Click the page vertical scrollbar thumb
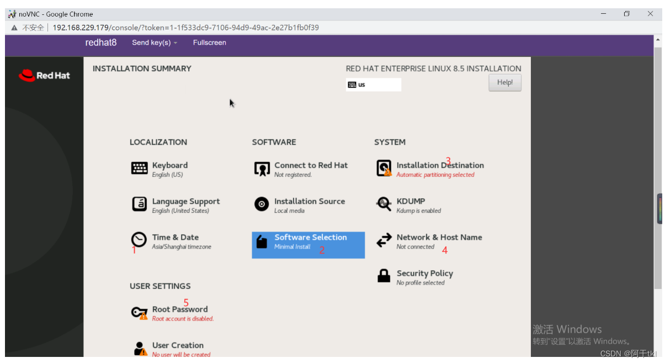The height and width of the screenshot is (363, 665). pos(657,167)
